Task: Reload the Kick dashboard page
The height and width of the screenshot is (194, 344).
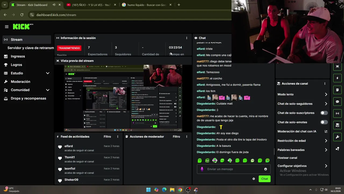Action: pyautogui.click(x=22, y=15)
